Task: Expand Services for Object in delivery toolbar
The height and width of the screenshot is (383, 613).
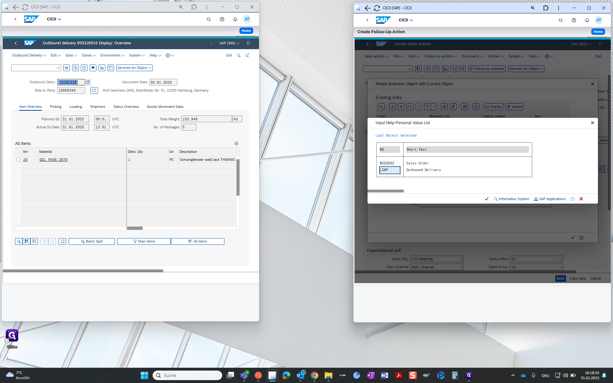Action: point(134,68)
